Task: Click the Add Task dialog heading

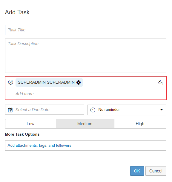Action: point(17,12)
